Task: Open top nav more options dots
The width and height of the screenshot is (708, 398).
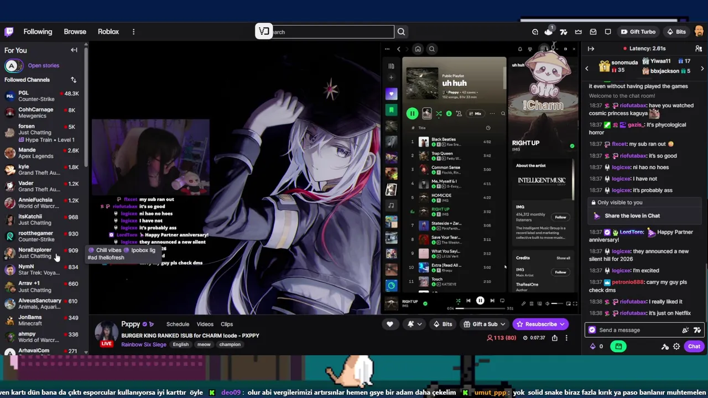Action: (133, 32)
